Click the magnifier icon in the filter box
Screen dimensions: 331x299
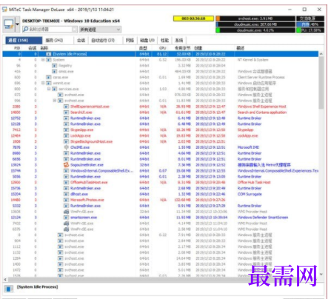click(25, 30)
